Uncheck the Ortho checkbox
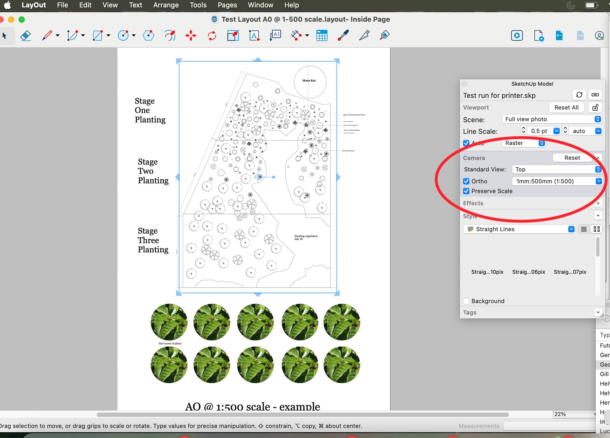Image resolution: width=610 pixels, height=438 pixels. tap(466, 181)
